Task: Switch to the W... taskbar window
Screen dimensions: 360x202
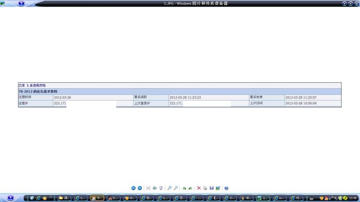Action: click(x=130, y=198)
